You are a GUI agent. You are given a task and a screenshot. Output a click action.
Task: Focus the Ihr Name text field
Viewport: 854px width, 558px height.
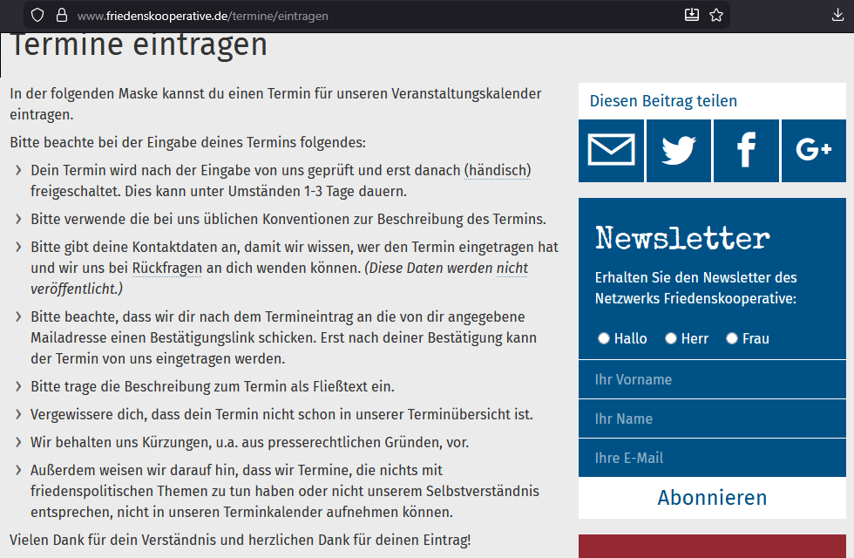pos(712,418)
